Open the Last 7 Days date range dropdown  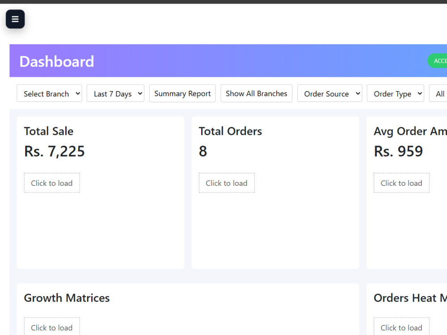tap(115, 93)
